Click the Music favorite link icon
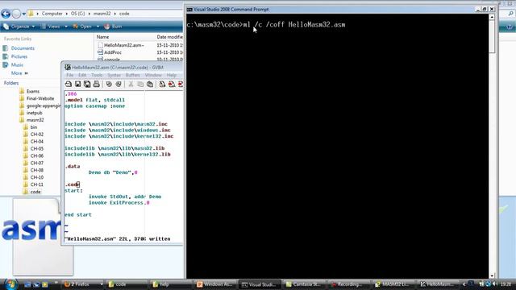This screenshot has height=290, width=516. (x=6, y=64)
